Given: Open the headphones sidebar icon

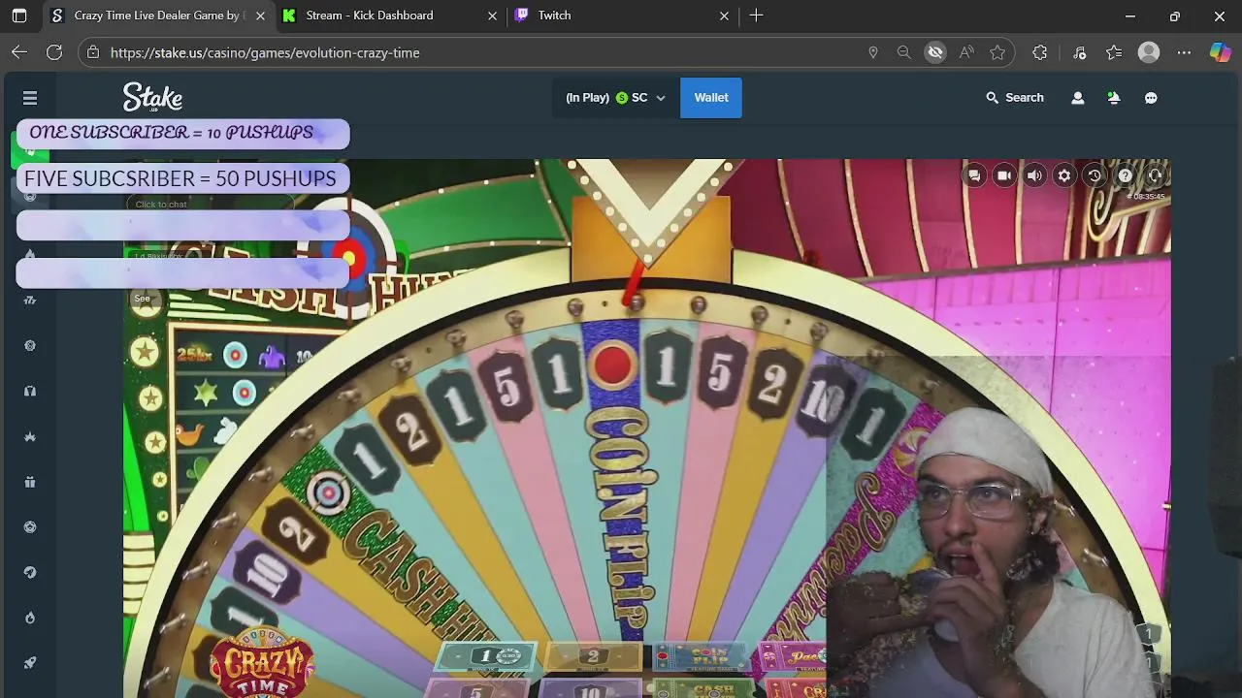Looking at the screenshot, I should tap(30, 391).
